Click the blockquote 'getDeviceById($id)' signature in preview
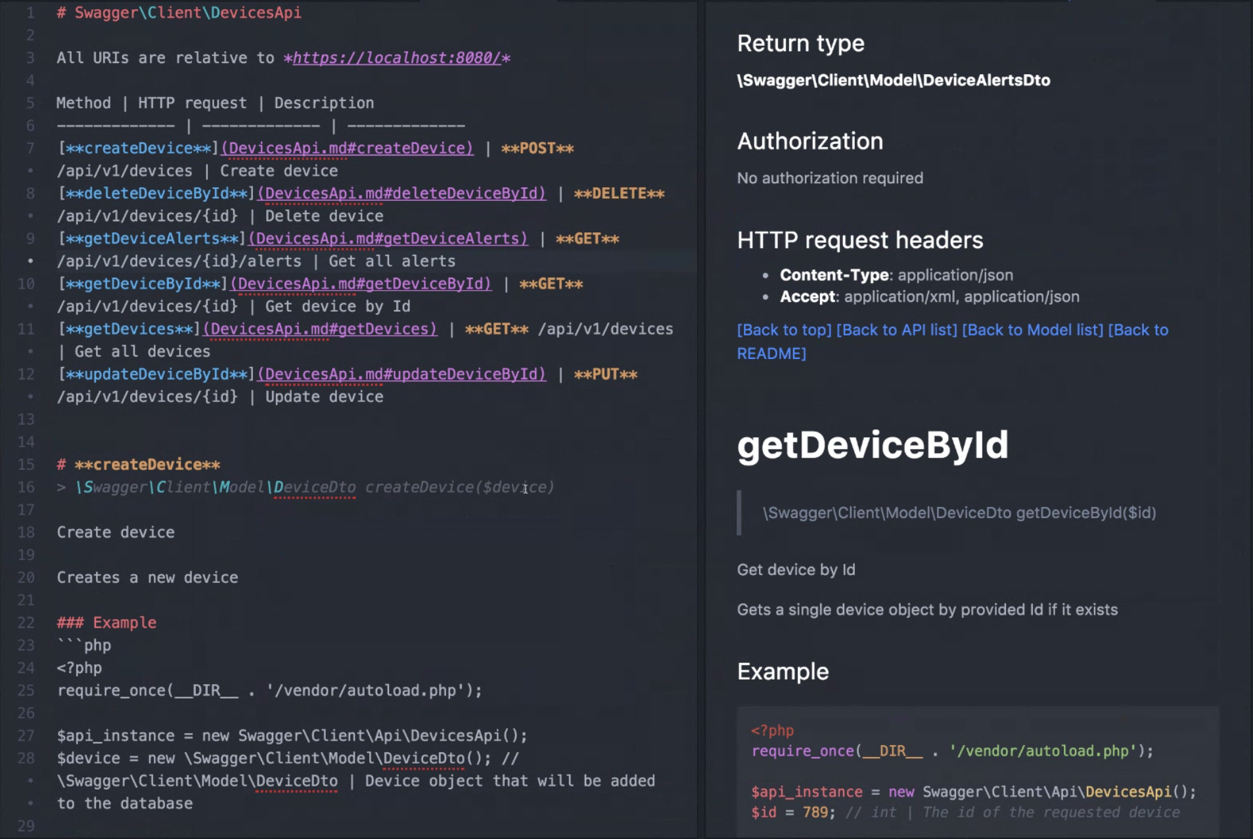 pos(959,513)
